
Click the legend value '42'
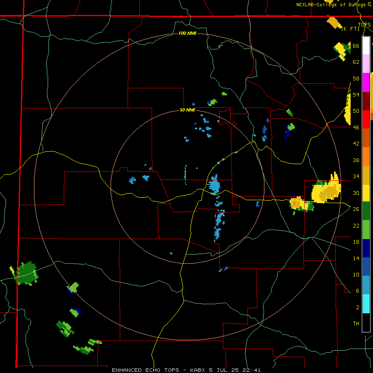click(x=356, y=144)
